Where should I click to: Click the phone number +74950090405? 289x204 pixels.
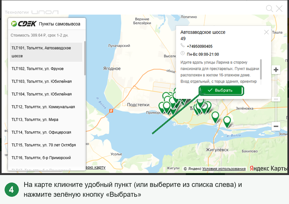200,46
